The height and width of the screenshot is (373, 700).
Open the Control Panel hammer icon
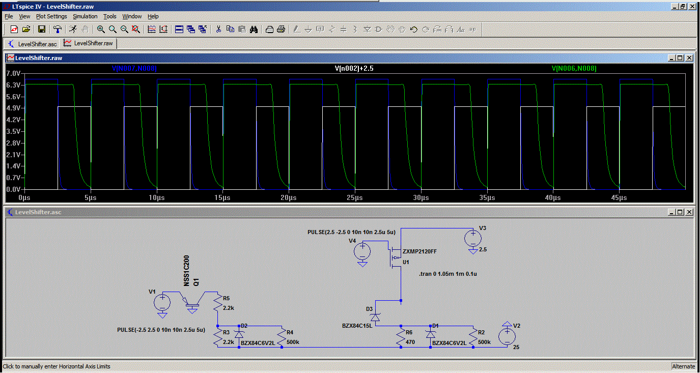point(58,30)
